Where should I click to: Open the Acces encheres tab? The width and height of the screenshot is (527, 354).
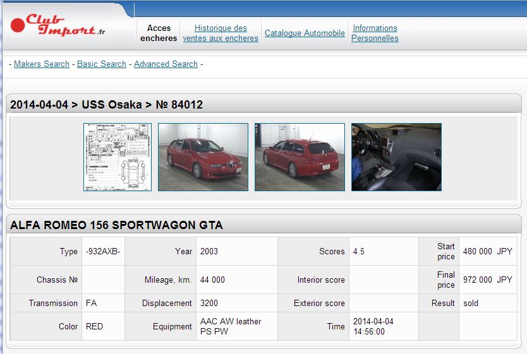(x=159, y=33)
